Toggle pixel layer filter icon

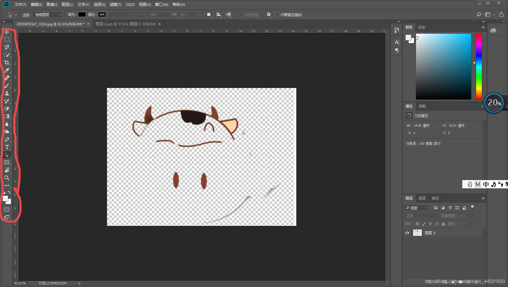click(436, 208)
